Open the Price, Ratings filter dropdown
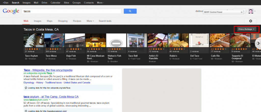The image size is (261, 112). 246,29
